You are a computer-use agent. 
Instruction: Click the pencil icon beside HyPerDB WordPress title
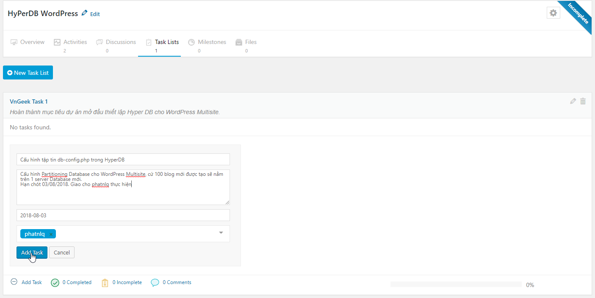(85, 13)
